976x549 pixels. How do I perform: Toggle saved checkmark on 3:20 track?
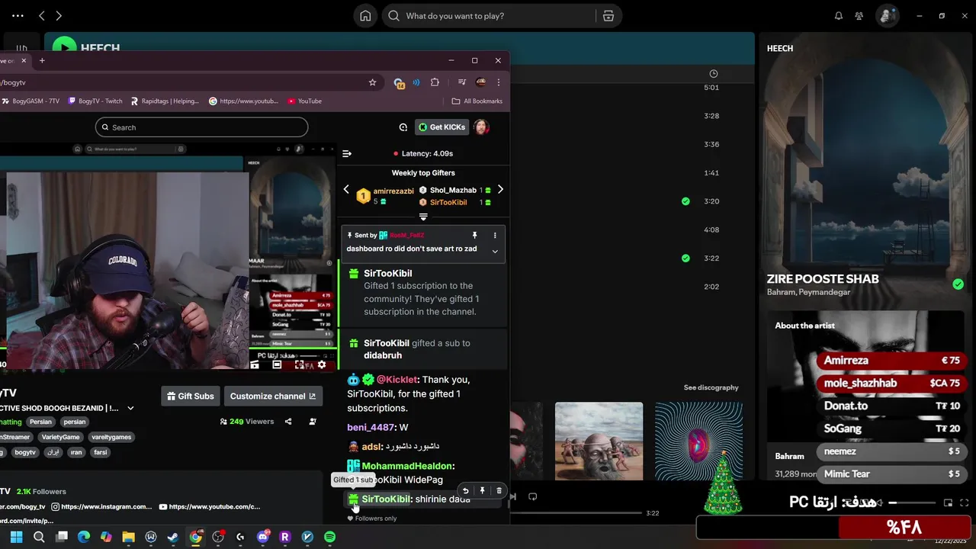pos(685,201)
